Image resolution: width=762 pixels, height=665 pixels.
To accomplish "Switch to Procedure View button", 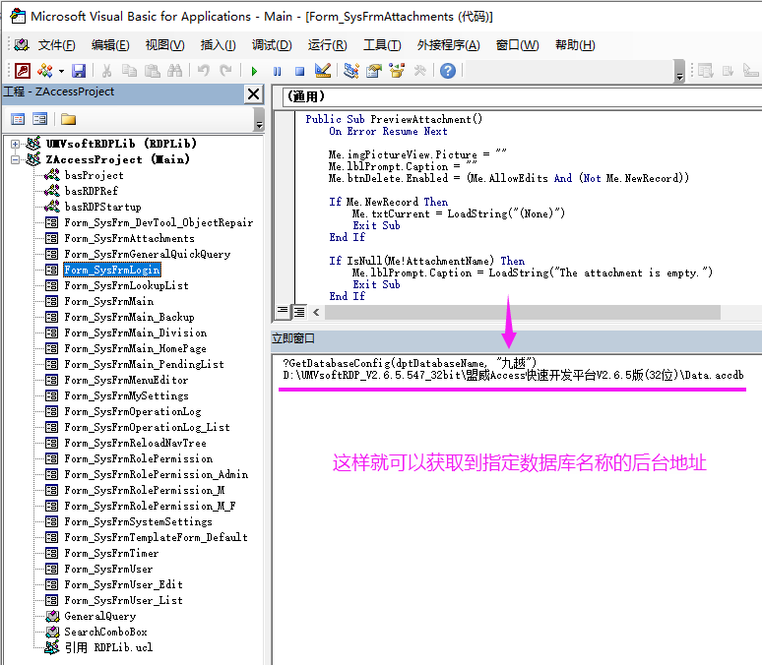I will (x=283, y=312).
